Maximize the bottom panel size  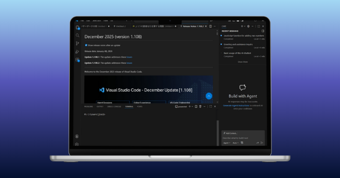click(x=210, y=107)
